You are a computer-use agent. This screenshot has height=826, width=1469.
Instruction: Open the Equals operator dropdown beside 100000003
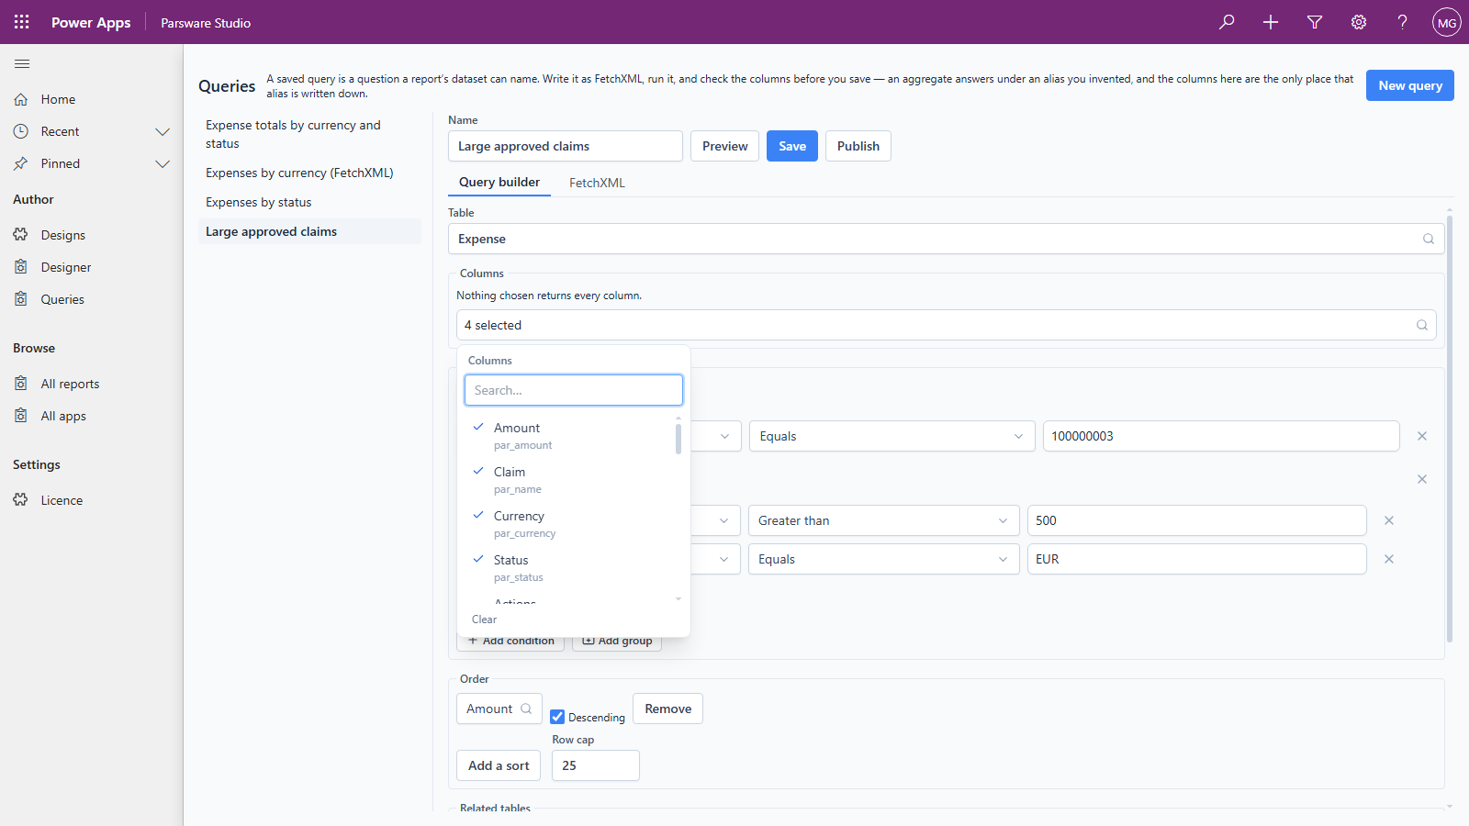891,436
